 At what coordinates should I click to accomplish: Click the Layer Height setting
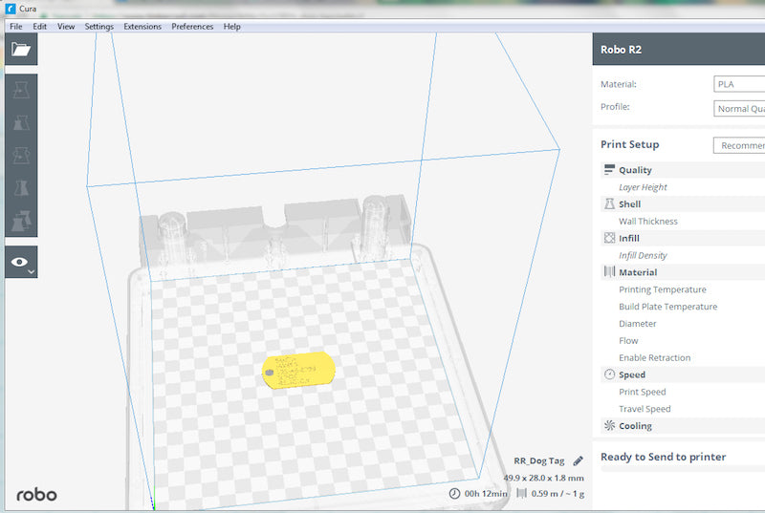tap(643, 187)
